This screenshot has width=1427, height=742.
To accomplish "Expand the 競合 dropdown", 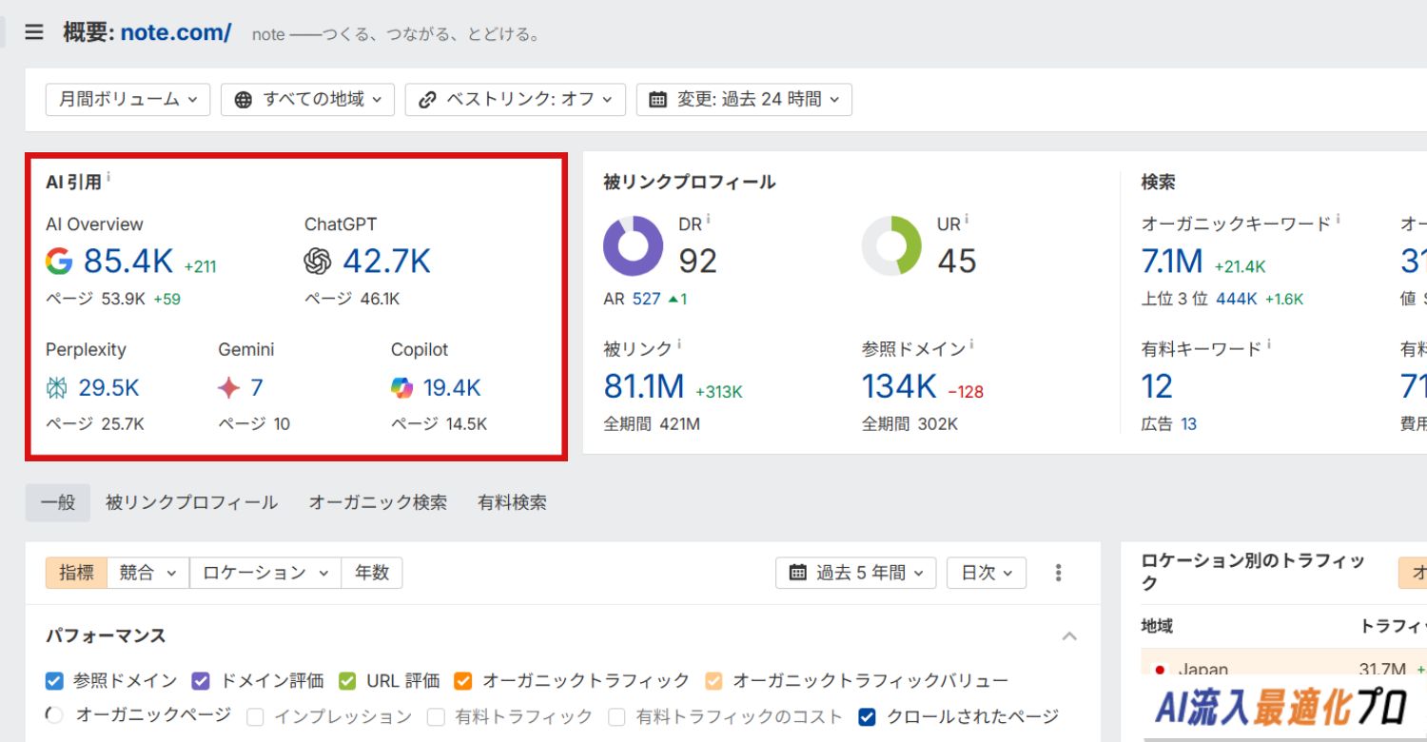I will tap(148, 573).
